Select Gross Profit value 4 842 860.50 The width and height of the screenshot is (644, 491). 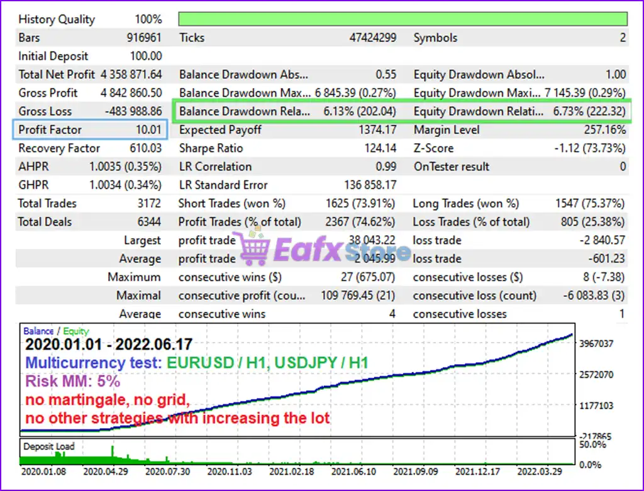(131, 93)
